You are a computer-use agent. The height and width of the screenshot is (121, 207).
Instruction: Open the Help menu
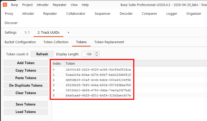pyautogui.click(x=85, y=5)
